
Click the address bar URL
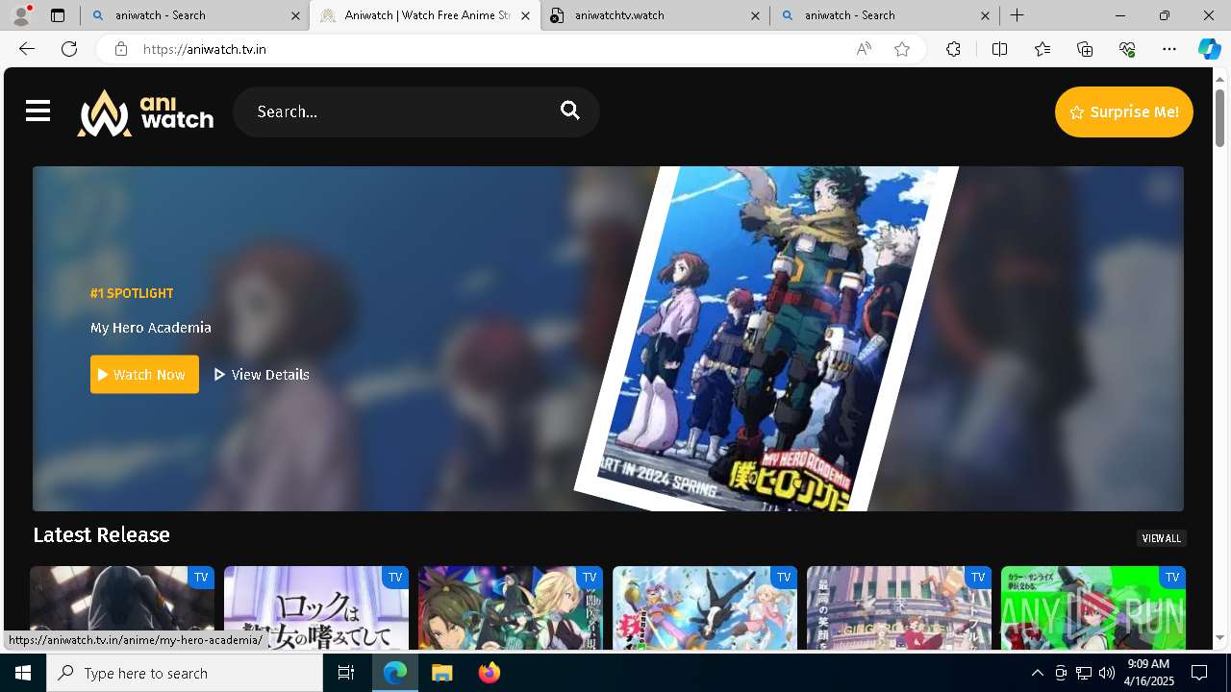coord(205,49)
